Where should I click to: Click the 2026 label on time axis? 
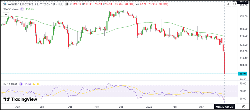click(x=148, y=107)
